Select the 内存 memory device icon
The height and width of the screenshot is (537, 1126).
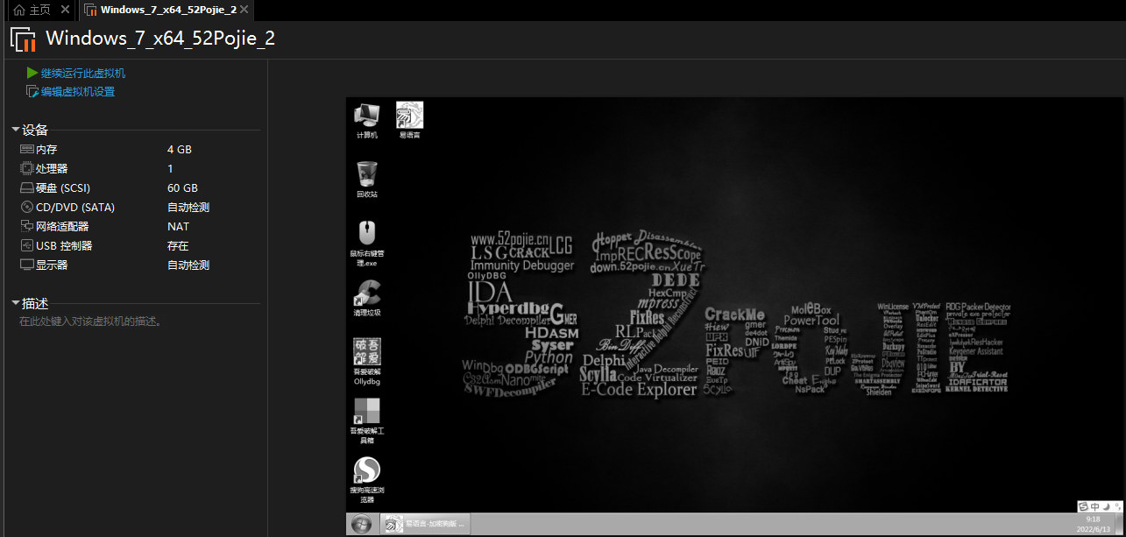[x=27, y=150]
